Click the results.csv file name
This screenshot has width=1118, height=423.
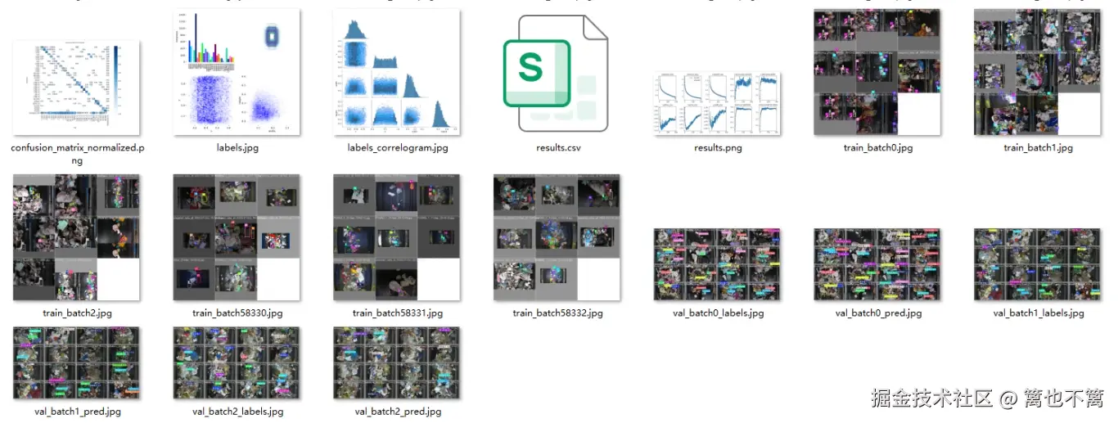point(557,148)
